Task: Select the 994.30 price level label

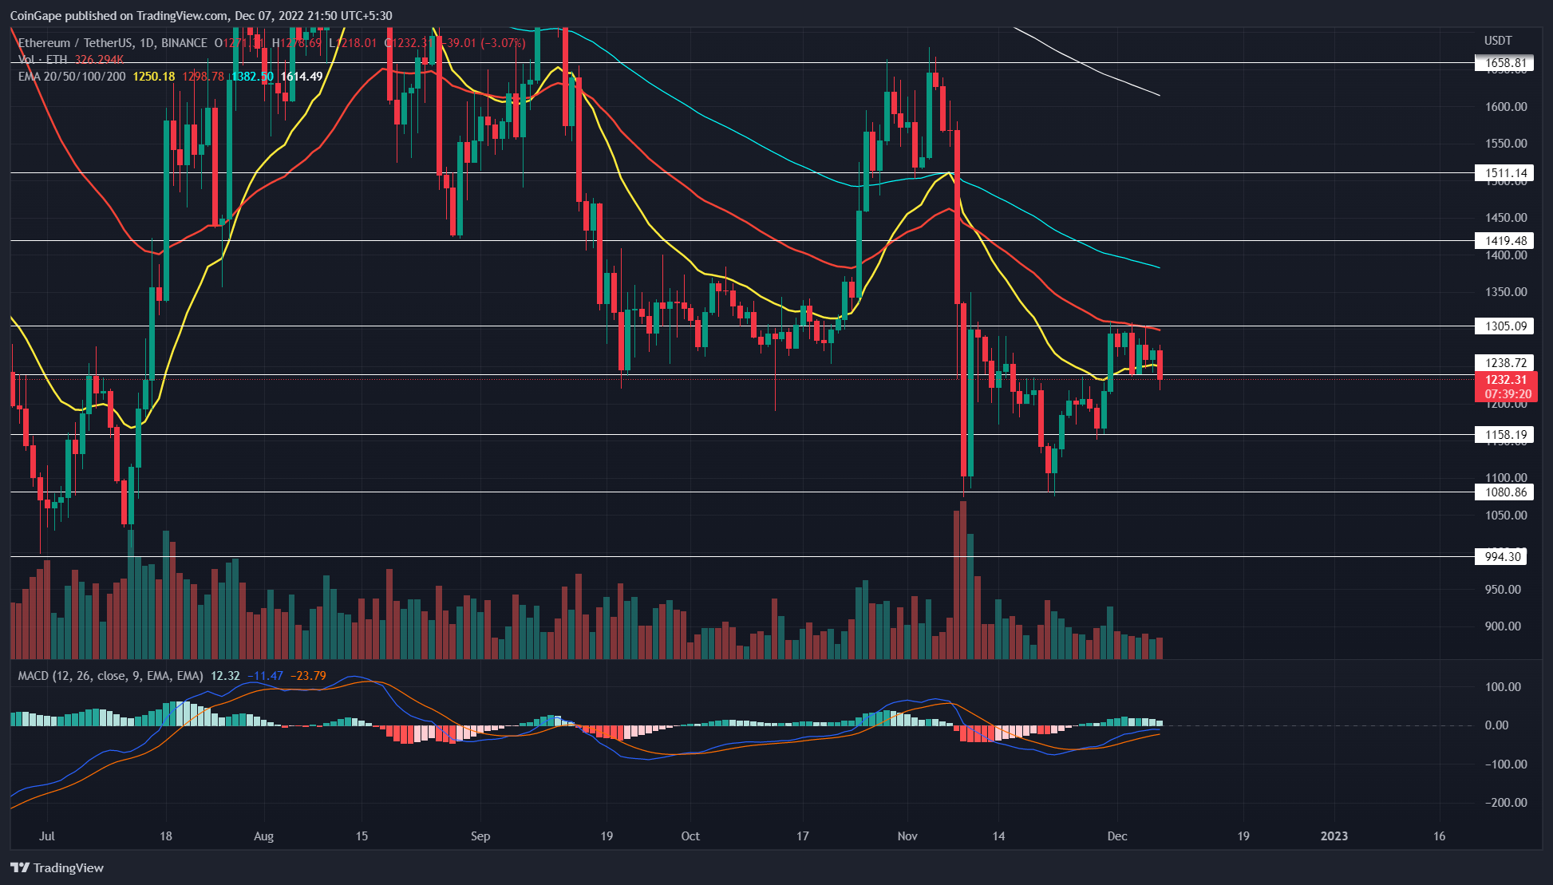Action: [1500, 557]
